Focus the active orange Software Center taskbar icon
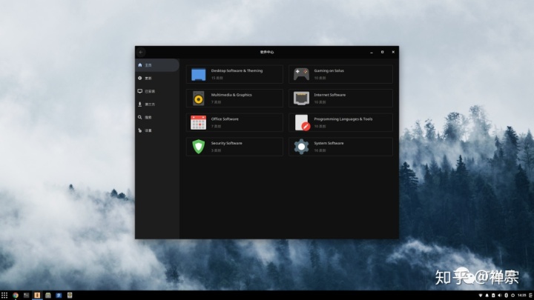 pyautogui.click(x=37, y=296)
